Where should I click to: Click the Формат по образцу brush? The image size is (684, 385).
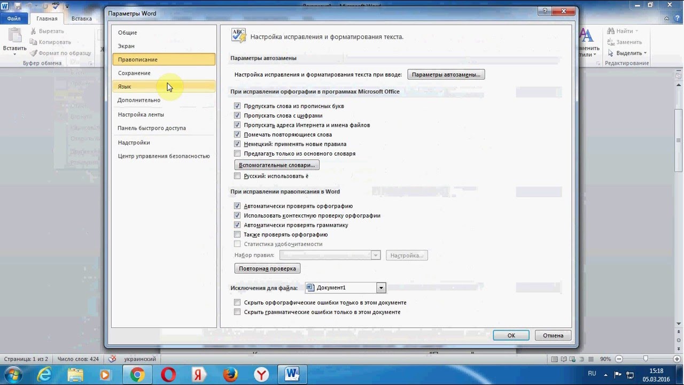click(34, 53)
